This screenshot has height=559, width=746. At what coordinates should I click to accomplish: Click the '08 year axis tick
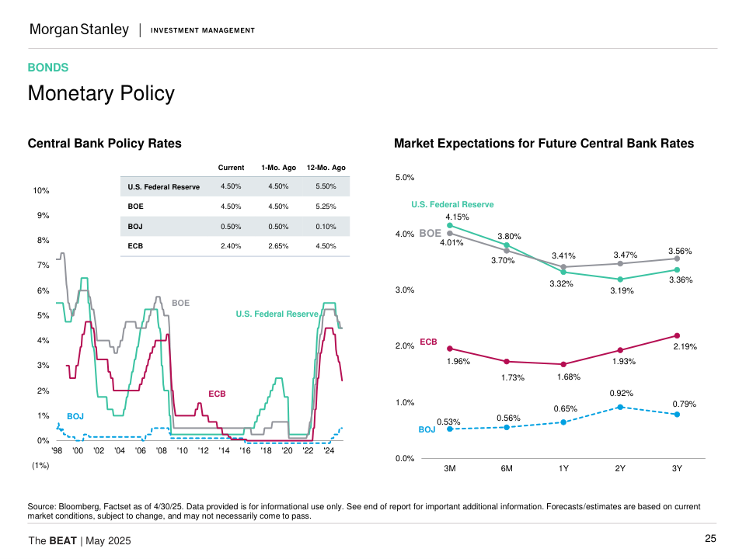[161, 450]
